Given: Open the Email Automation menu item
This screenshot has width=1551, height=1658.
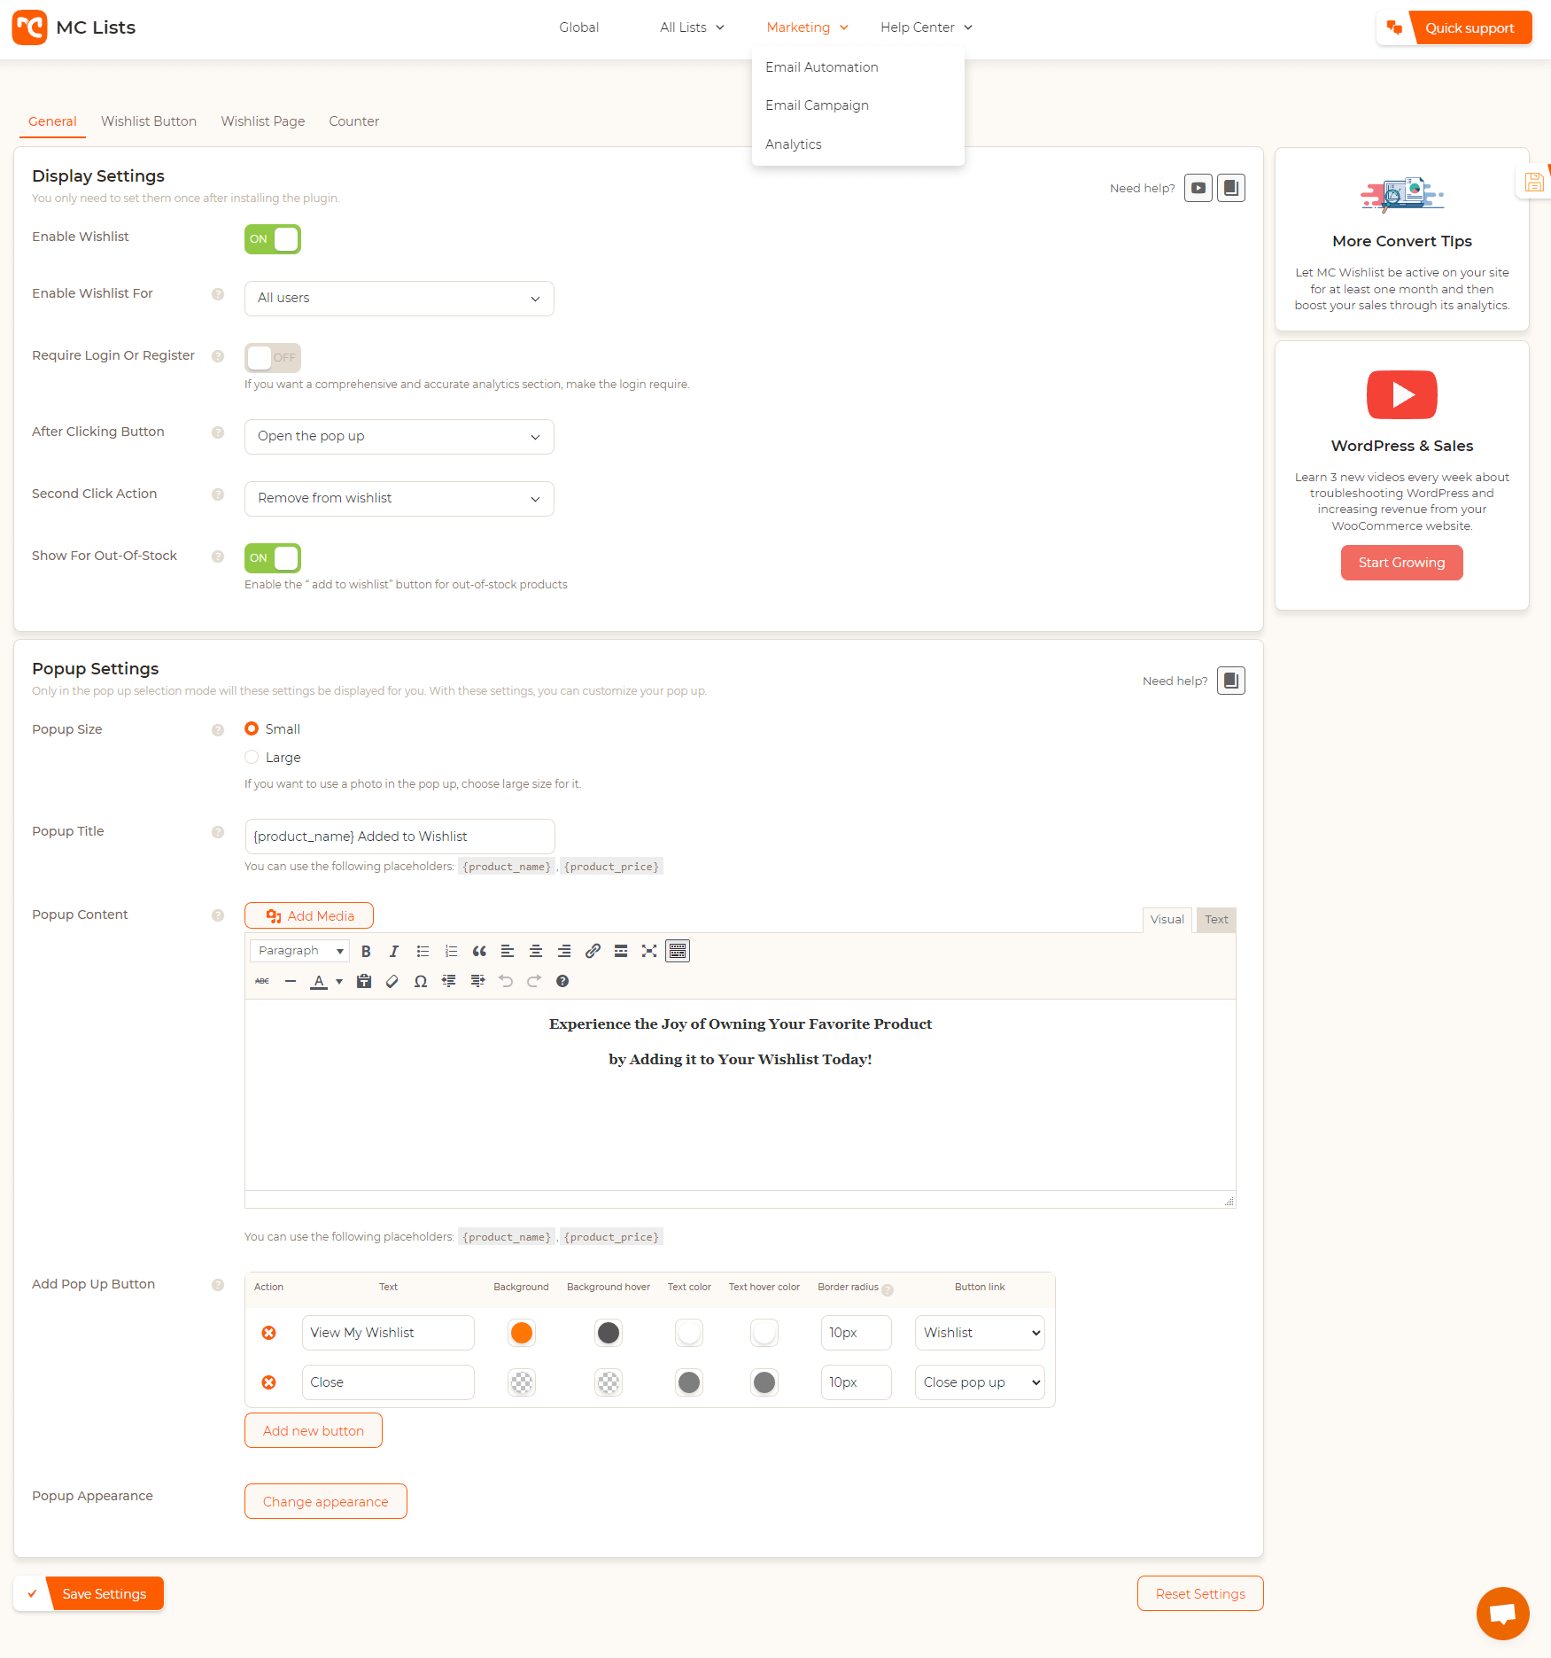Looking at the screenshot, I should click(x=821, y=66).
